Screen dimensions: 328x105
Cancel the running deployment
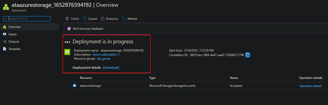(x=90, y=19)
